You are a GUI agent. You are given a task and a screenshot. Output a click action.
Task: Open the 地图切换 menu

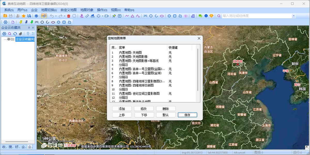[49, 10]
